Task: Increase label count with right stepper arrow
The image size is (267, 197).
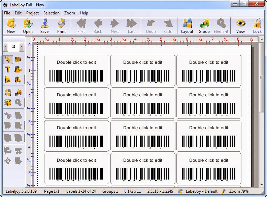Action: pyautogui.click(x=21, y=47)
